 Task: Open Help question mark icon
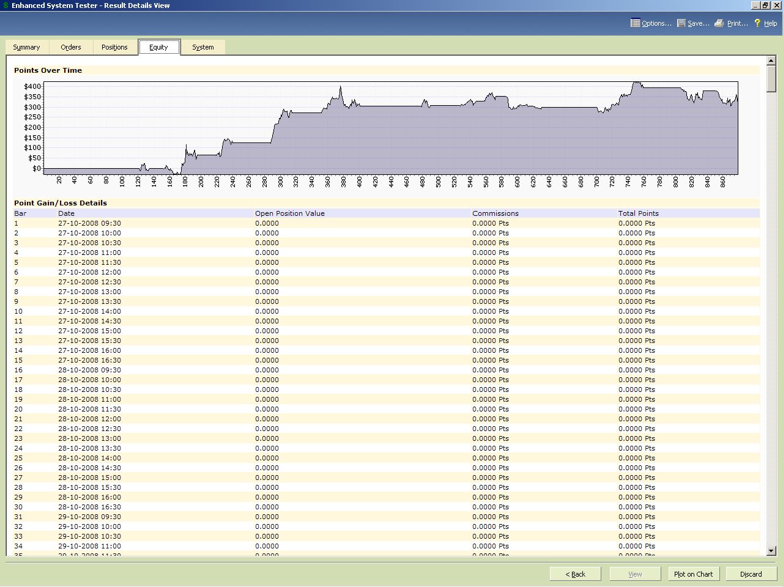click(x=757, y=23)
